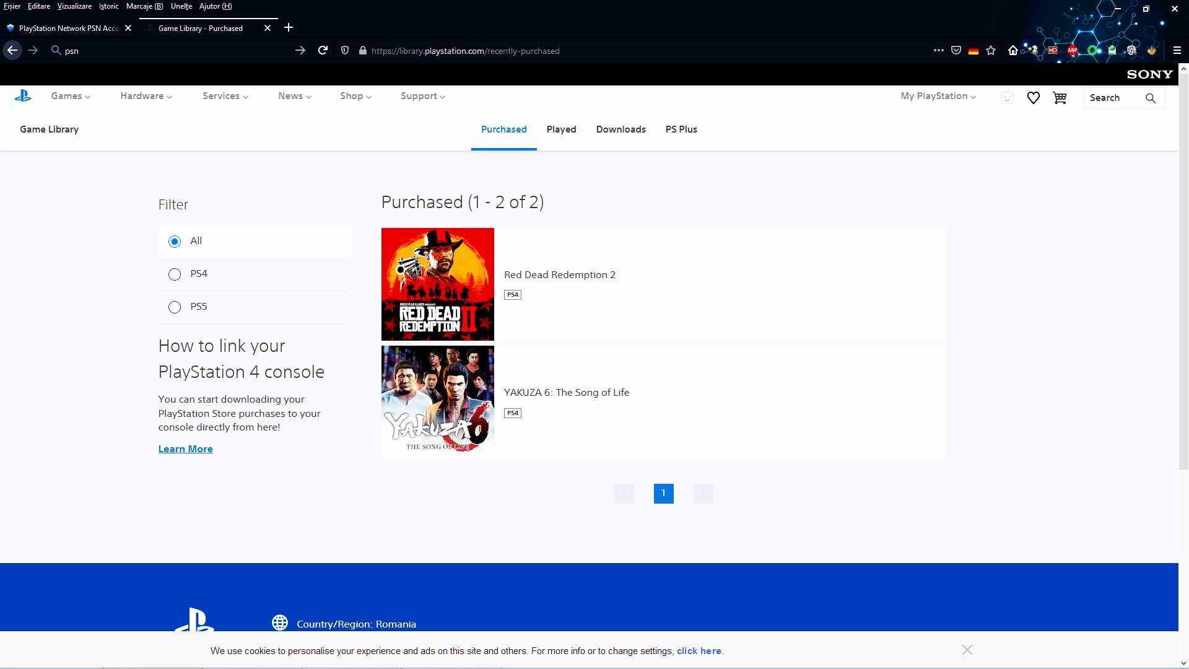Open the Ajutor menu

(x=216, y=6)
